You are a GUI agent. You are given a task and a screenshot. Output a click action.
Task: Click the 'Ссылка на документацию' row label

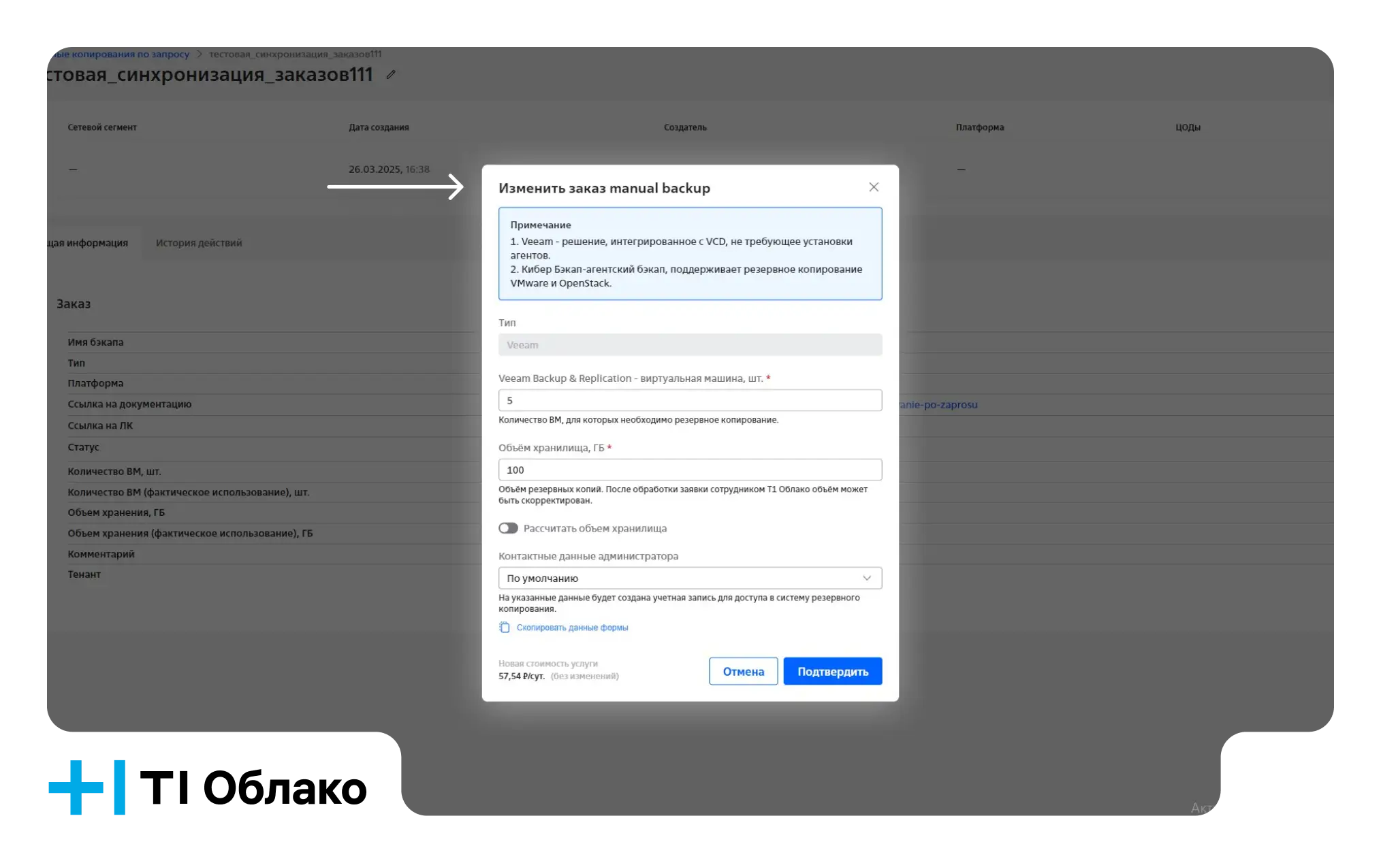pyautogui.click(x=129, y=404)
